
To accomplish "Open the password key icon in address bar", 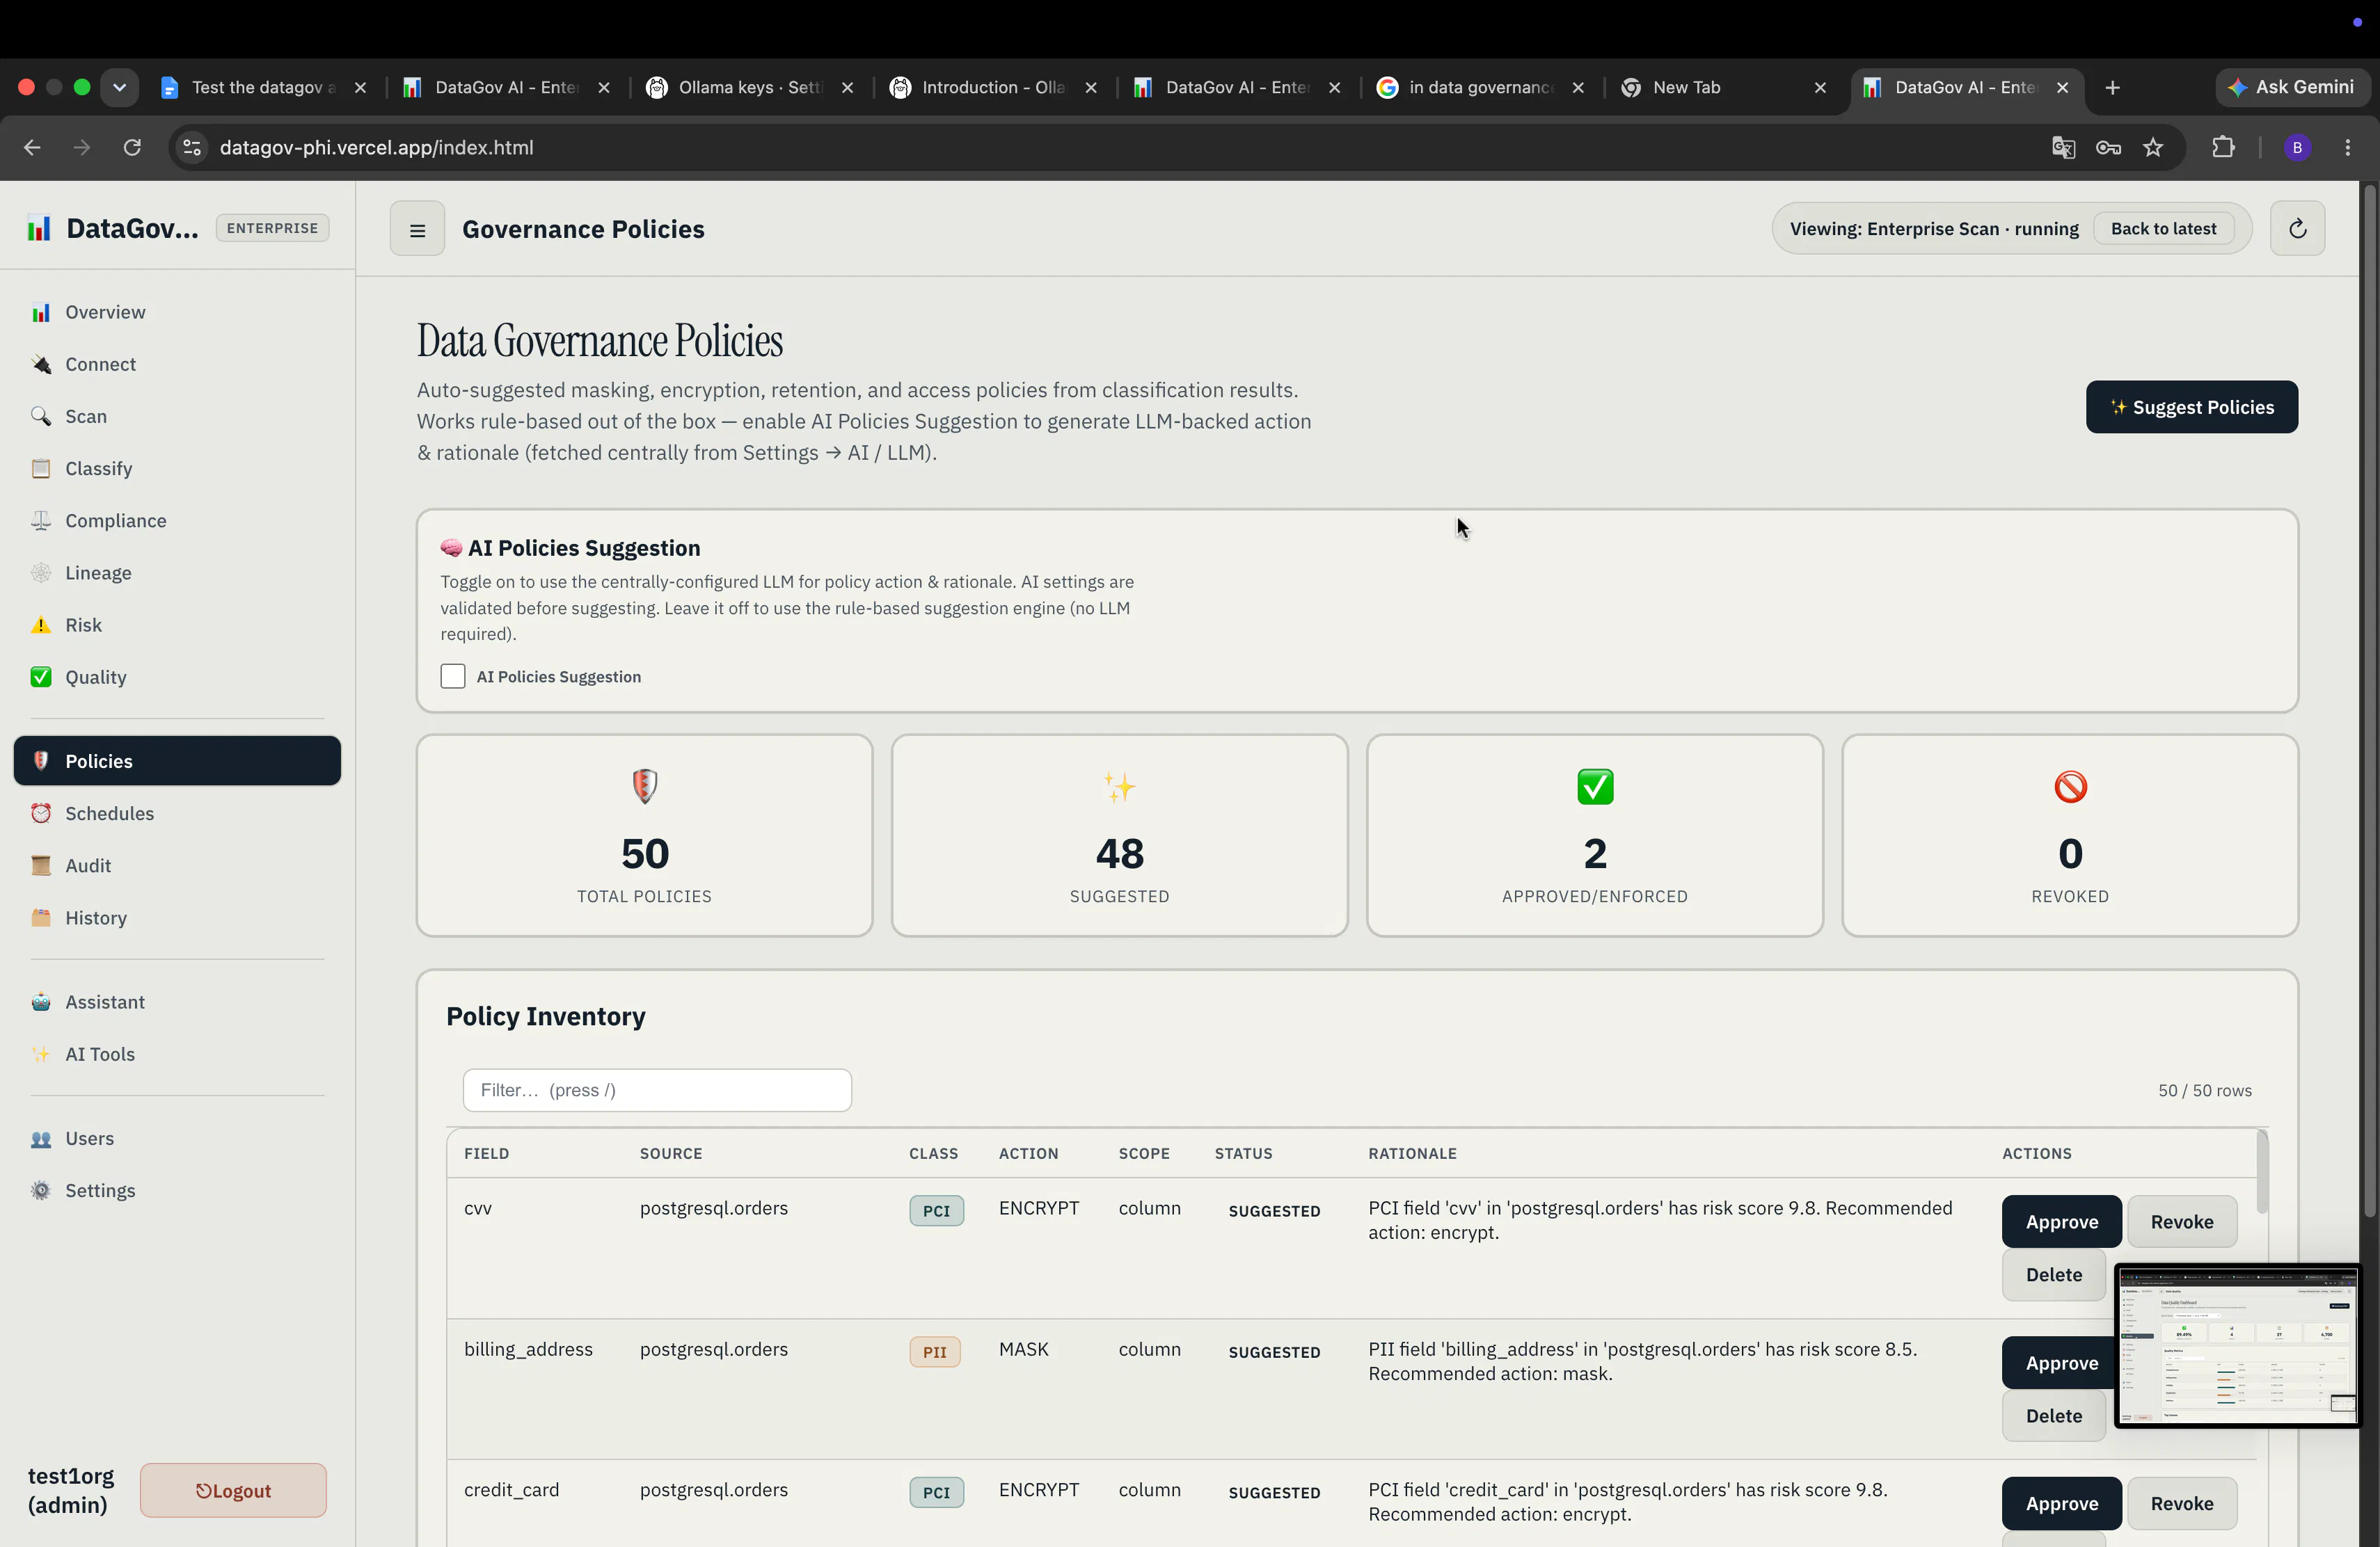I will 2108,148.
